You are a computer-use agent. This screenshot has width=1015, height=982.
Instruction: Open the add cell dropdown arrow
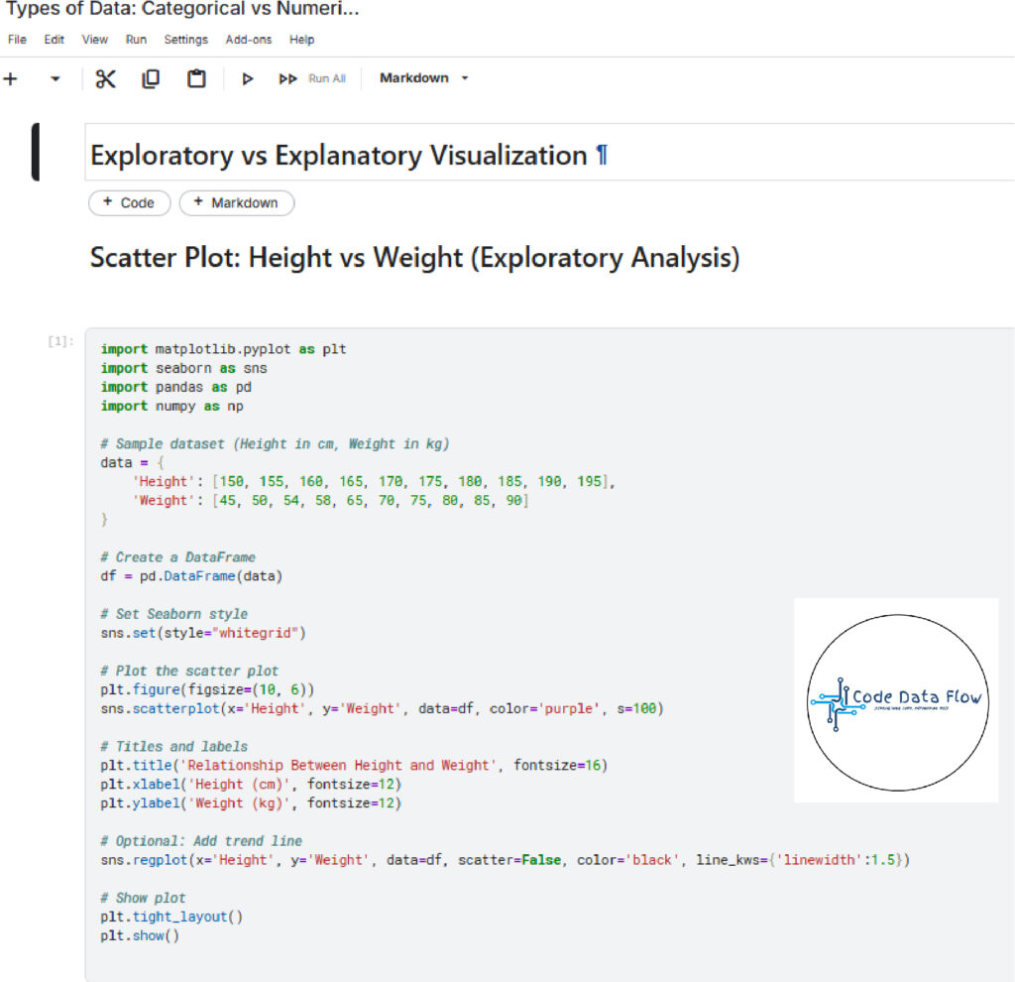(x=56, y=79)
